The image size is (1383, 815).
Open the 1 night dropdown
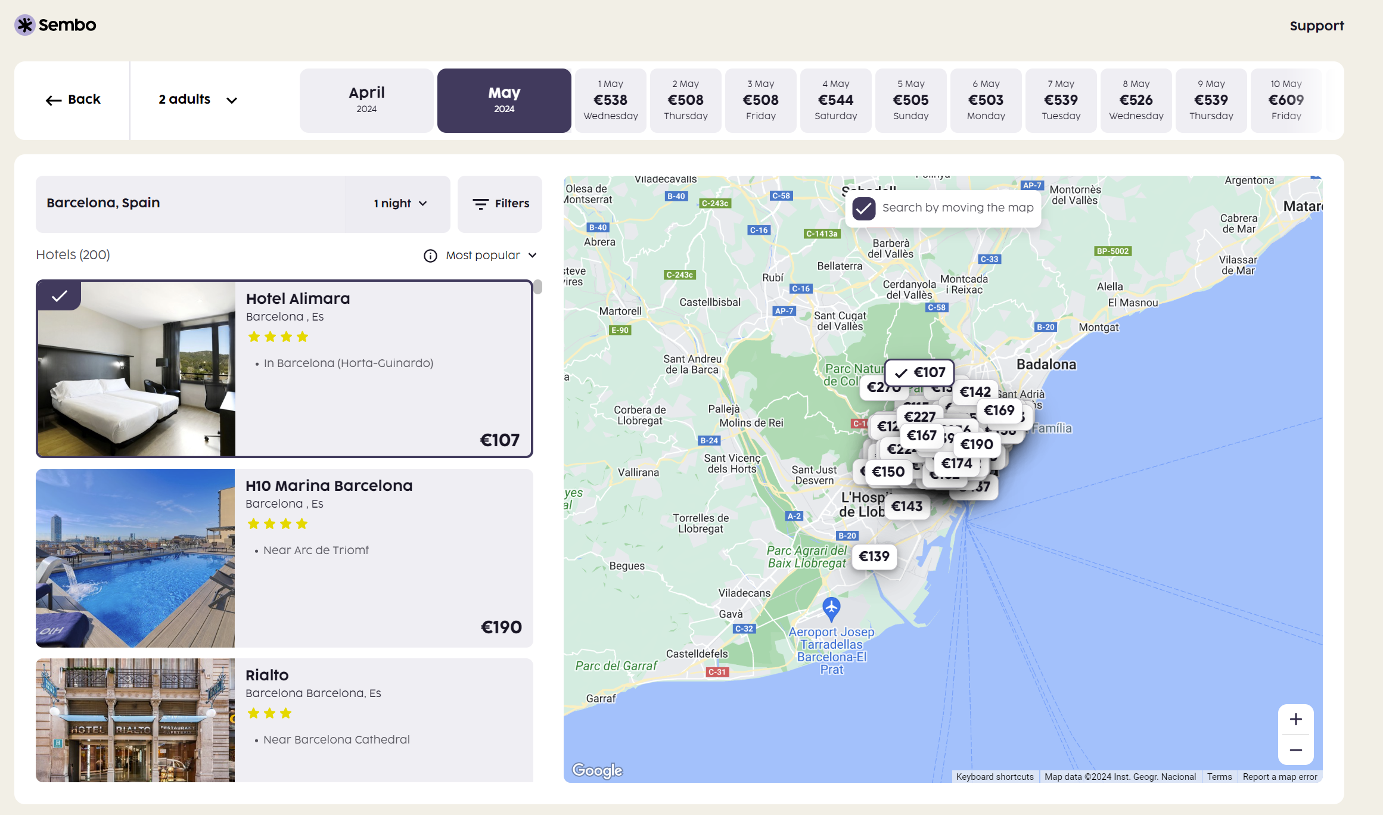pos(400,204)
